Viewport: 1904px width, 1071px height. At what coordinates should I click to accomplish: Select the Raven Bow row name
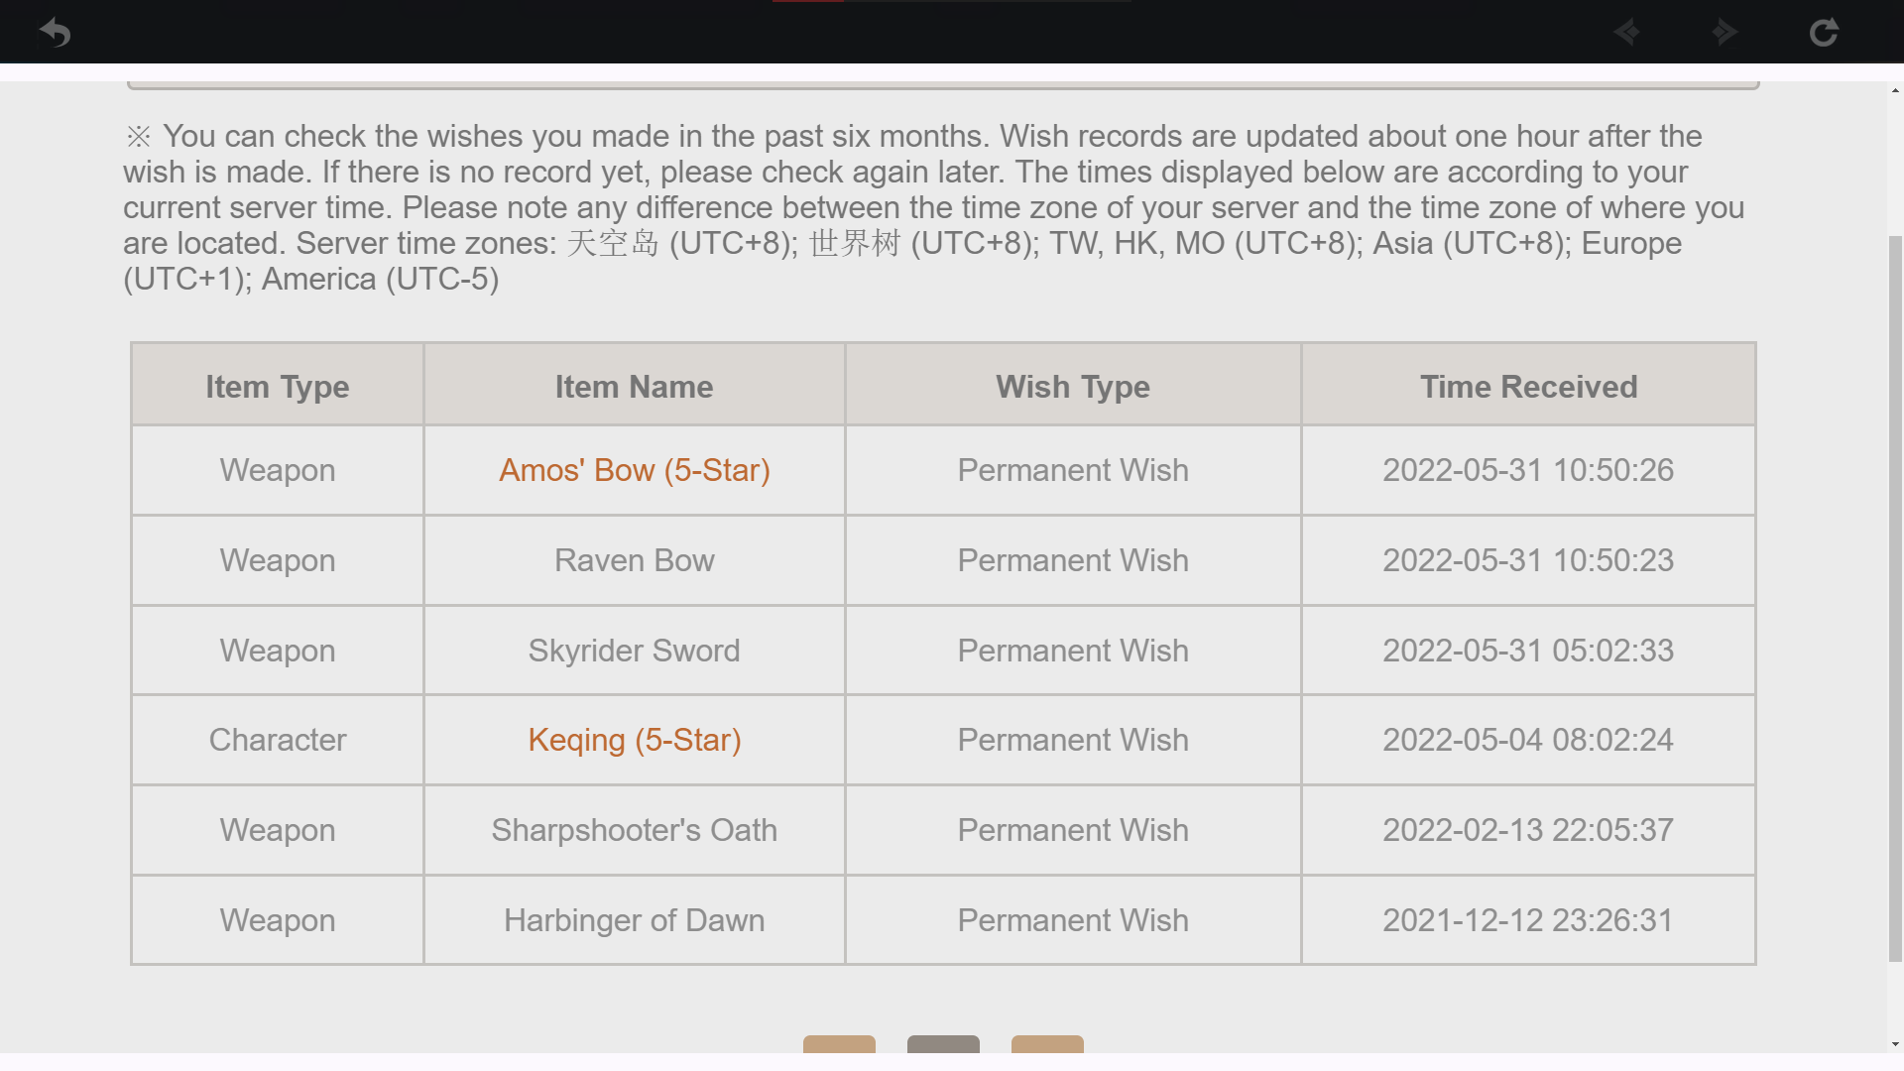pos(634,560)
